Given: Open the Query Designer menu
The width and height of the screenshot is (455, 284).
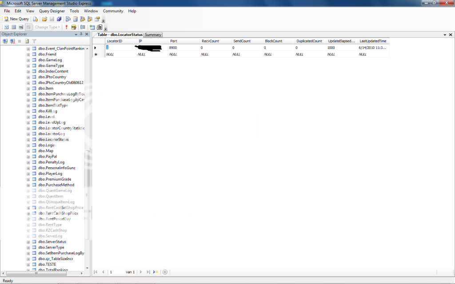Looking at the screenshot, I should (52, 11).
